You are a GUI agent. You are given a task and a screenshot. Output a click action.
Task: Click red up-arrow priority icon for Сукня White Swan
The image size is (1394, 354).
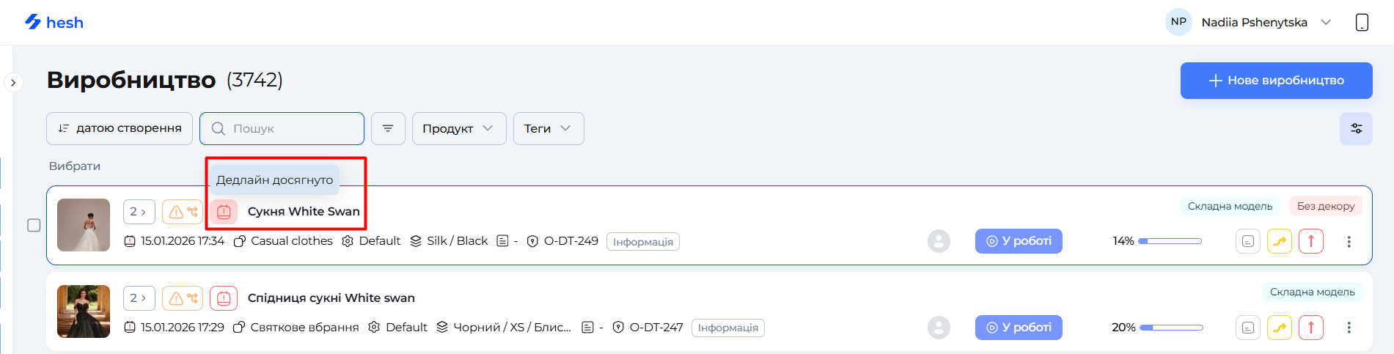pos(1310,241)
